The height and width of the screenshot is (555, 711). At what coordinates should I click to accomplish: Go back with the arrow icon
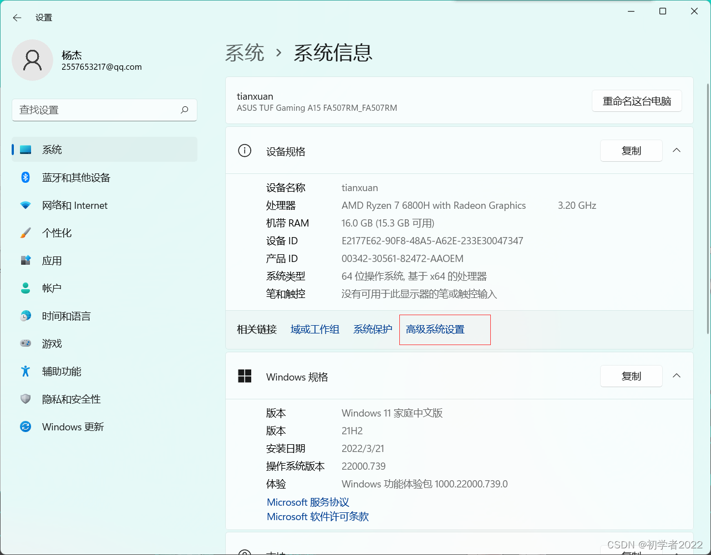click(x=17, y=18)
